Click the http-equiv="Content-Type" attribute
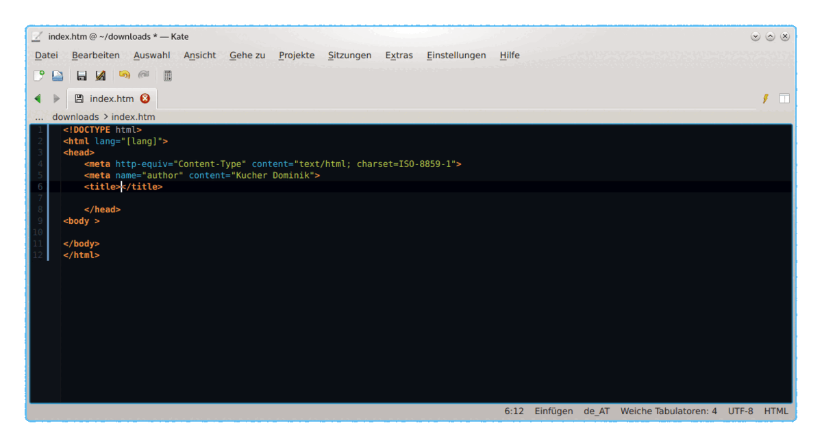 [x=181, y=164]
